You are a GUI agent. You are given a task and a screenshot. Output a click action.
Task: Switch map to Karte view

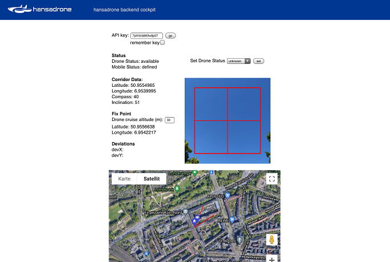(124, 179)
